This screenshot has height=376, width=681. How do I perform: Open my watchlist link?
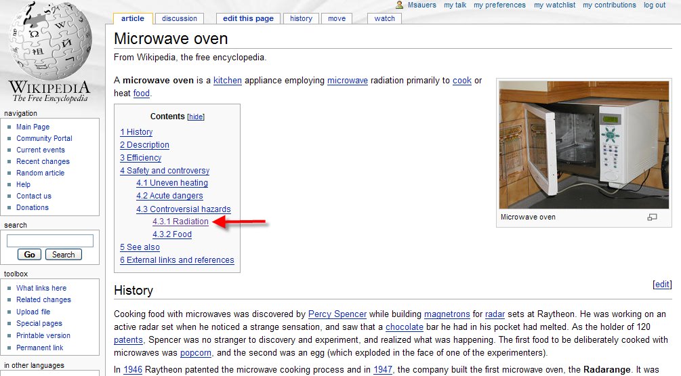tap(554, 5)
